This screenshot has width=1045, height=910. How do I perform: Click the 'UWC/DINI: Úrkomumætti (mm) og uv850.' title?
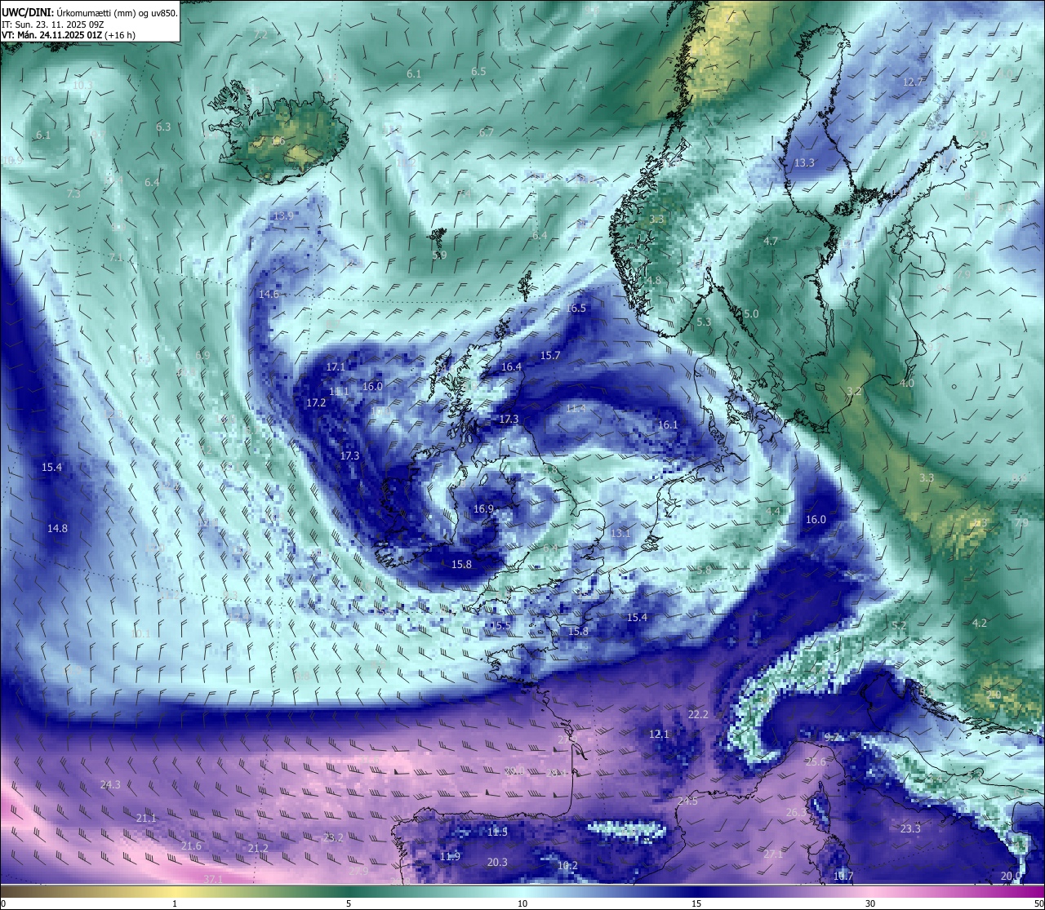(89, 13)
